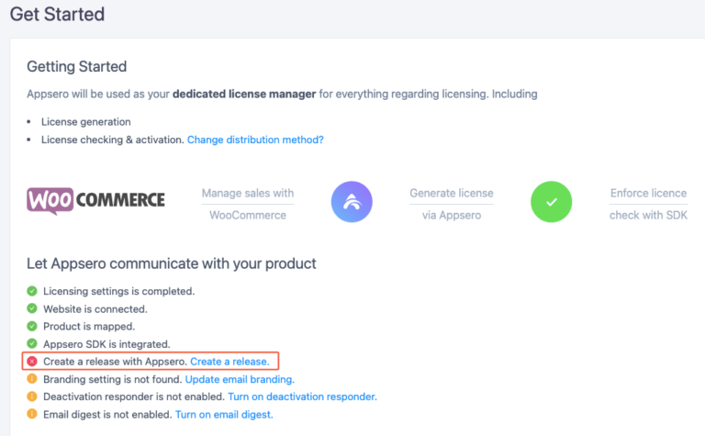Click the Get Started page title

coord(57,15)
